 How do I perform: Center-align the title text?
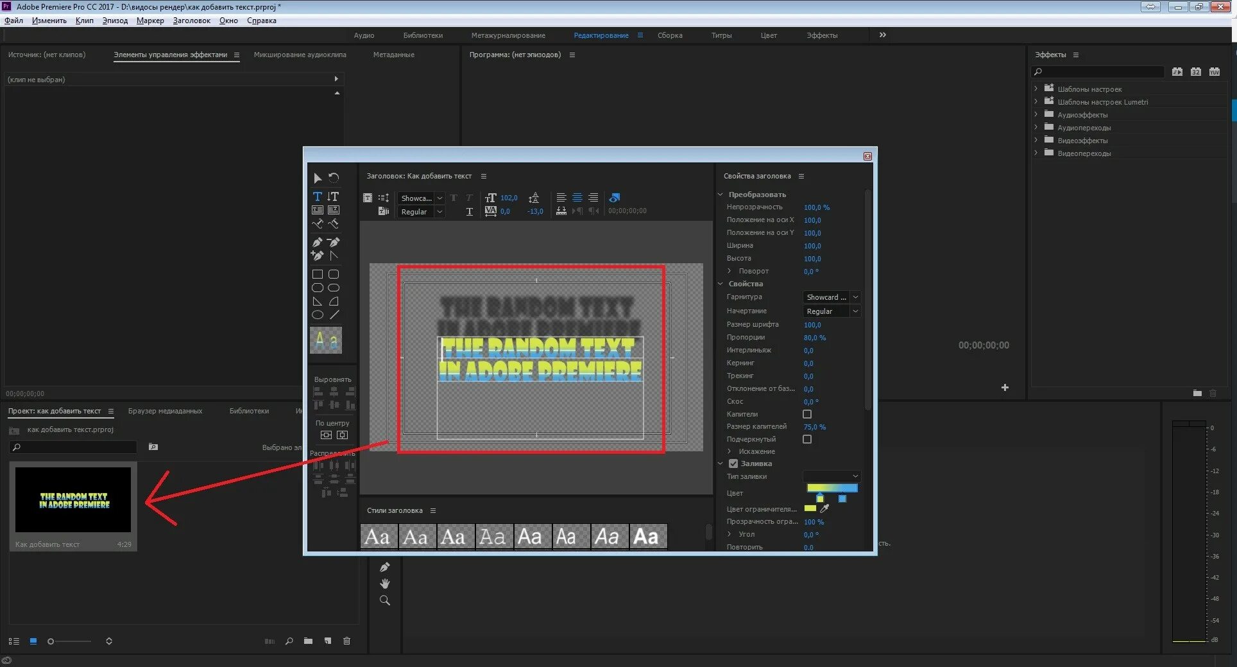click(x=577, y=198)
